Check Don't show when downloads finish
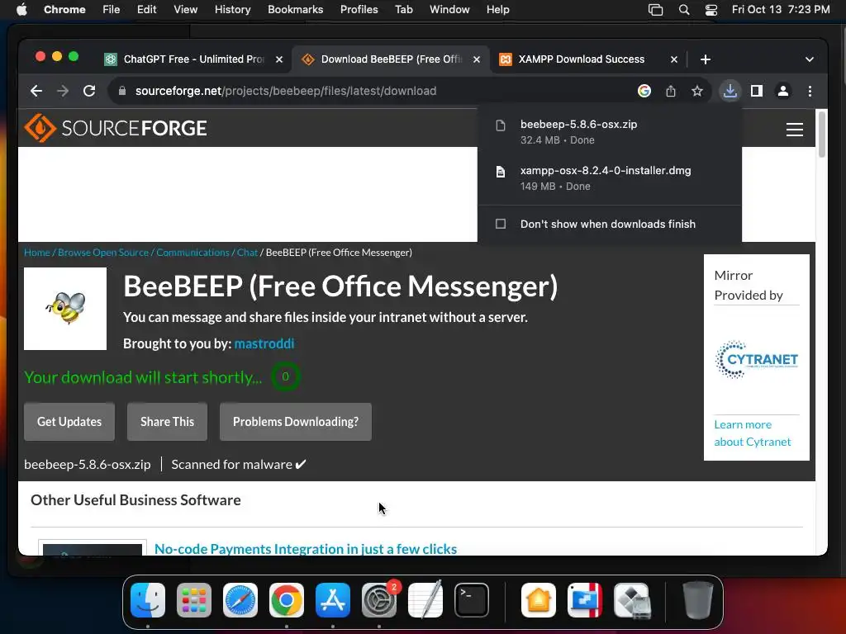The image size is (846, 634). click(501, 224)
